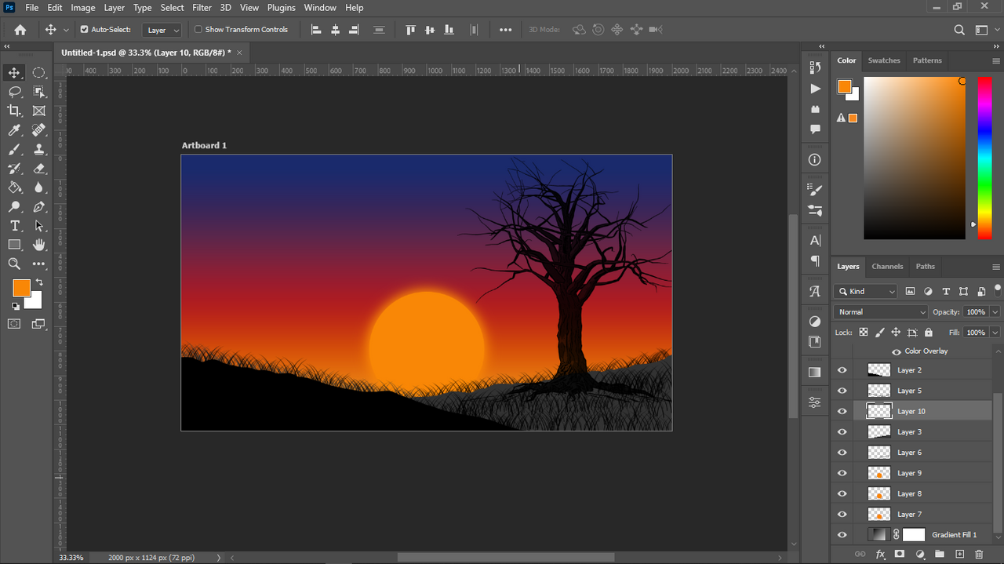Image resolution: width=1004 pixels, height=564 pixels.
Task: Create a new layer with plus icon
Action: tap(959, 555)
